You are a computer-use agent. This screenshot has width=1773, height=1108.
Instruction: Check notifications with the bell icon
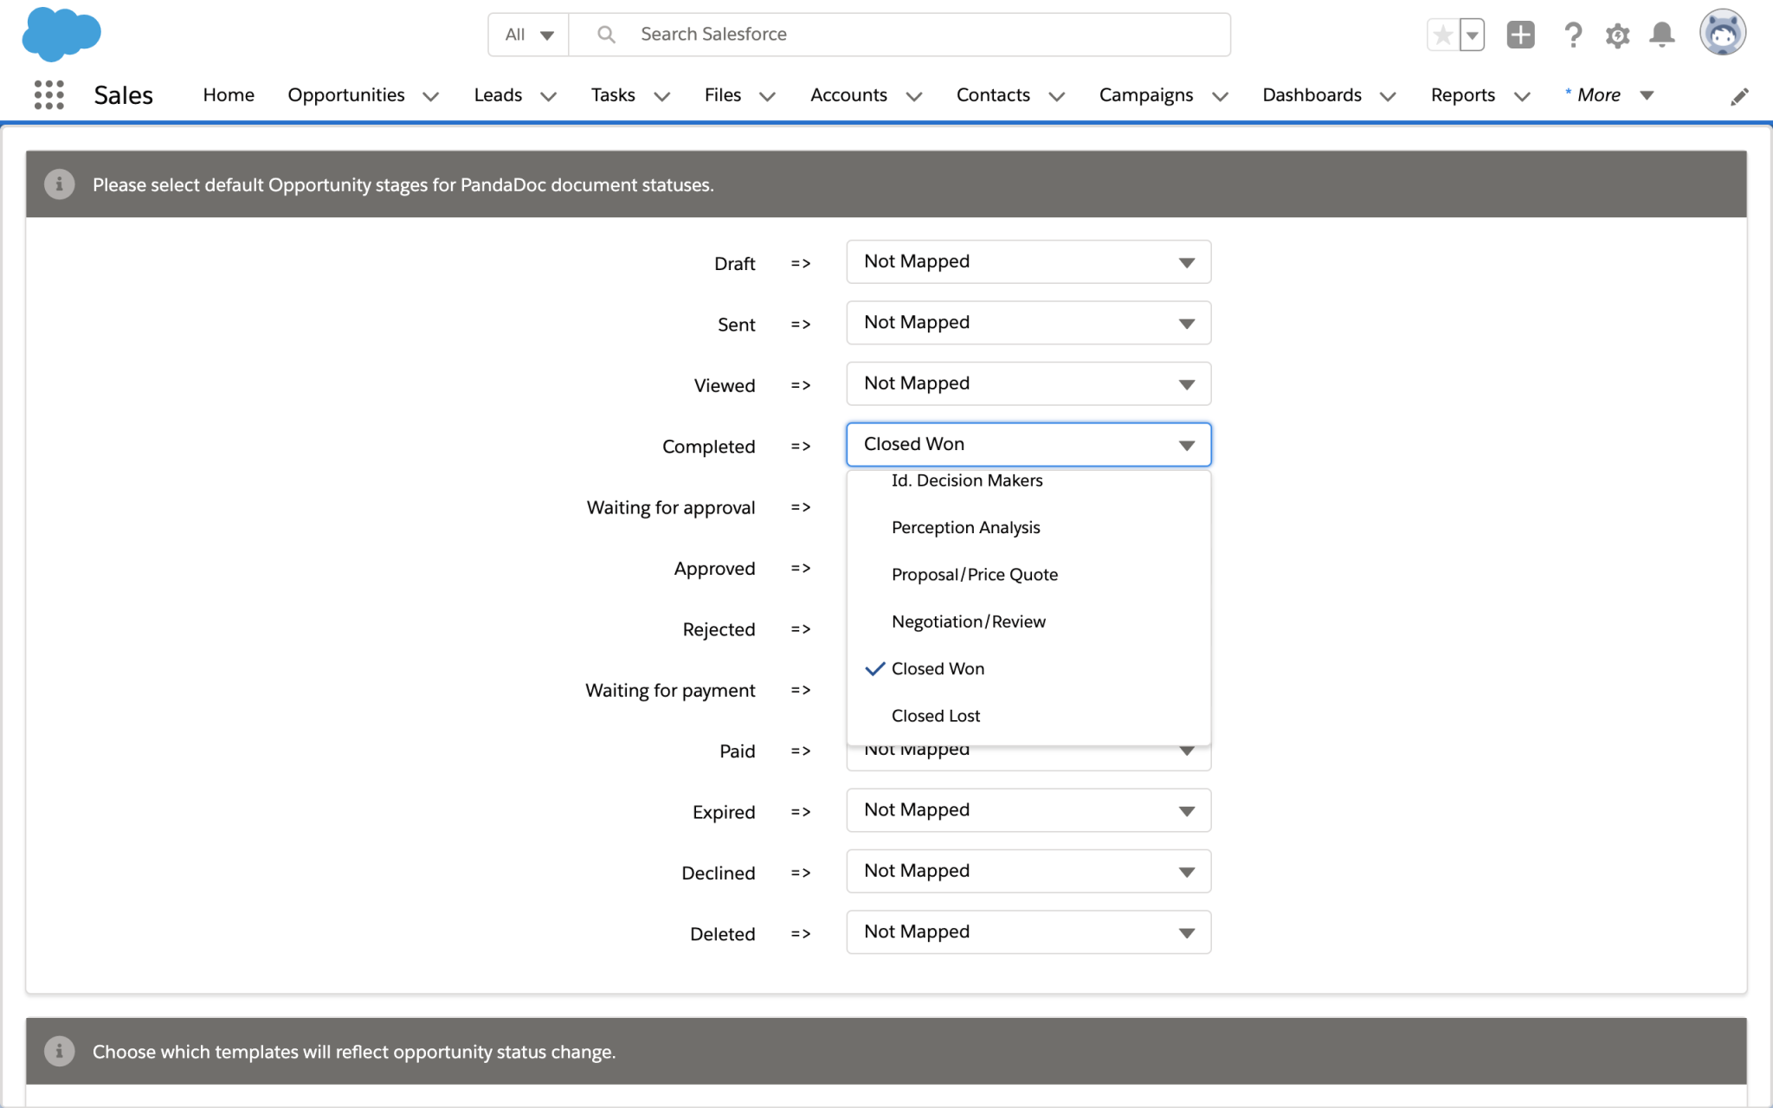1661,35
